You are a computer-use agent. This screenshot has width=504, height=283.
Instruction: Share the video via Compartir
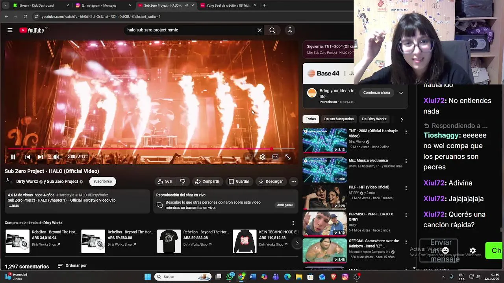(207, 182)
